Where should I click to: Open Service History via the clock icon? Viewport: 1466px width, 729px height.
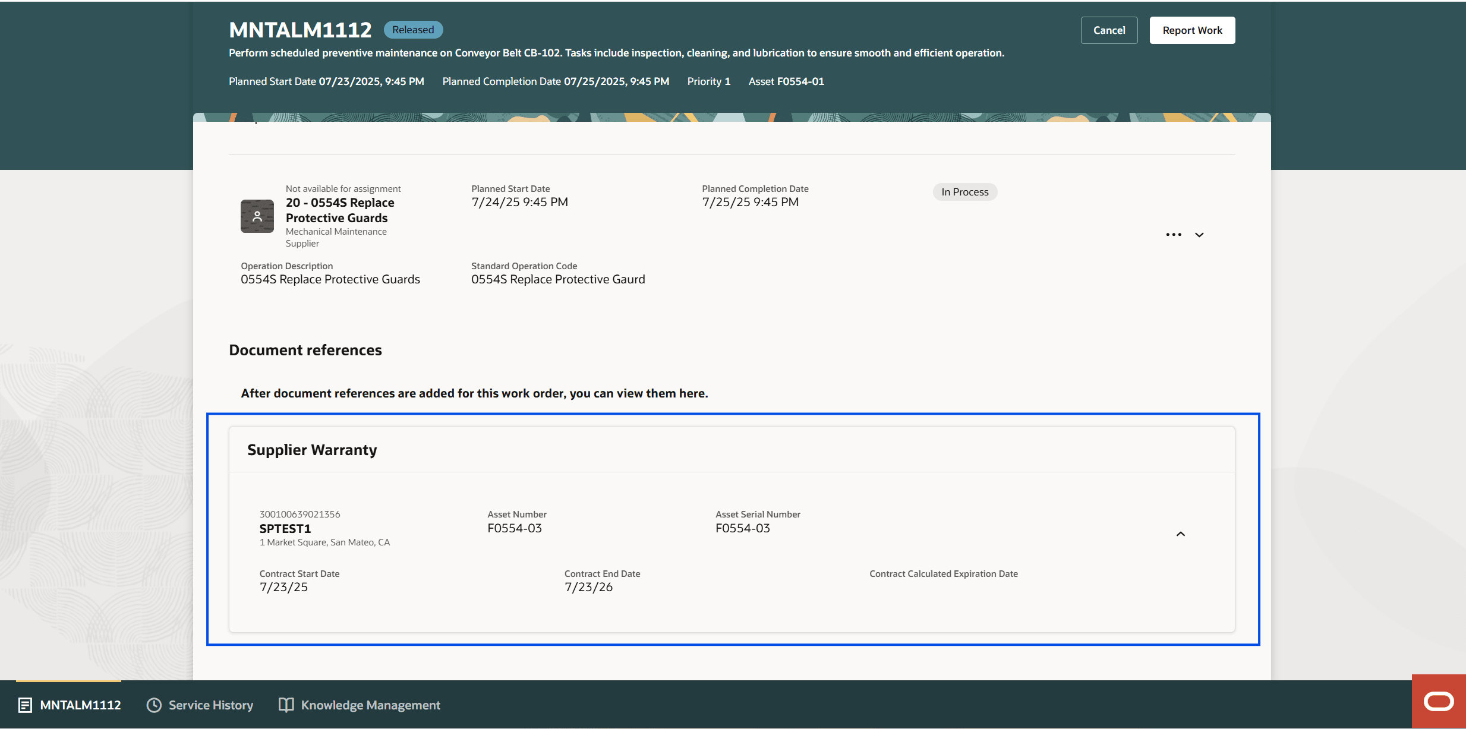tap(153, 705)
